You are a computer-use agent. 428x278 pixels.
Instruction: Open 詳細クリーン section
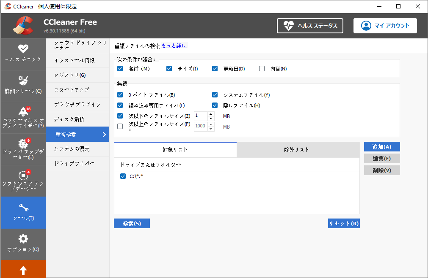tap(23, 86)
